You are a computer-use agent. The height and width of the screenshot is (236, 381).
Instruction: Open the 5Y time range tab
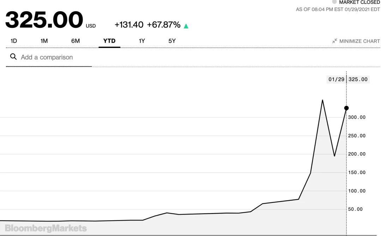click(x=172, y=41)
